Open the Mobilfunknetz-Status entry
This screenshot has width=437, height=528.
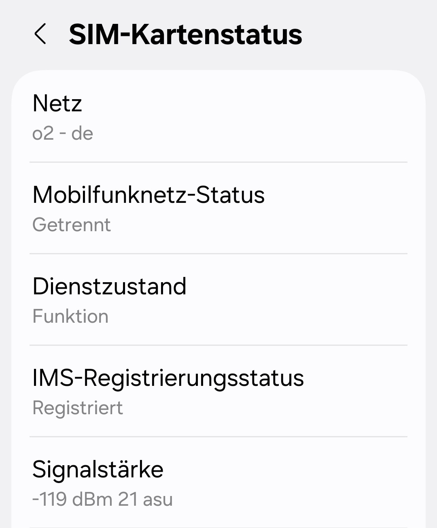click(218, 208)
